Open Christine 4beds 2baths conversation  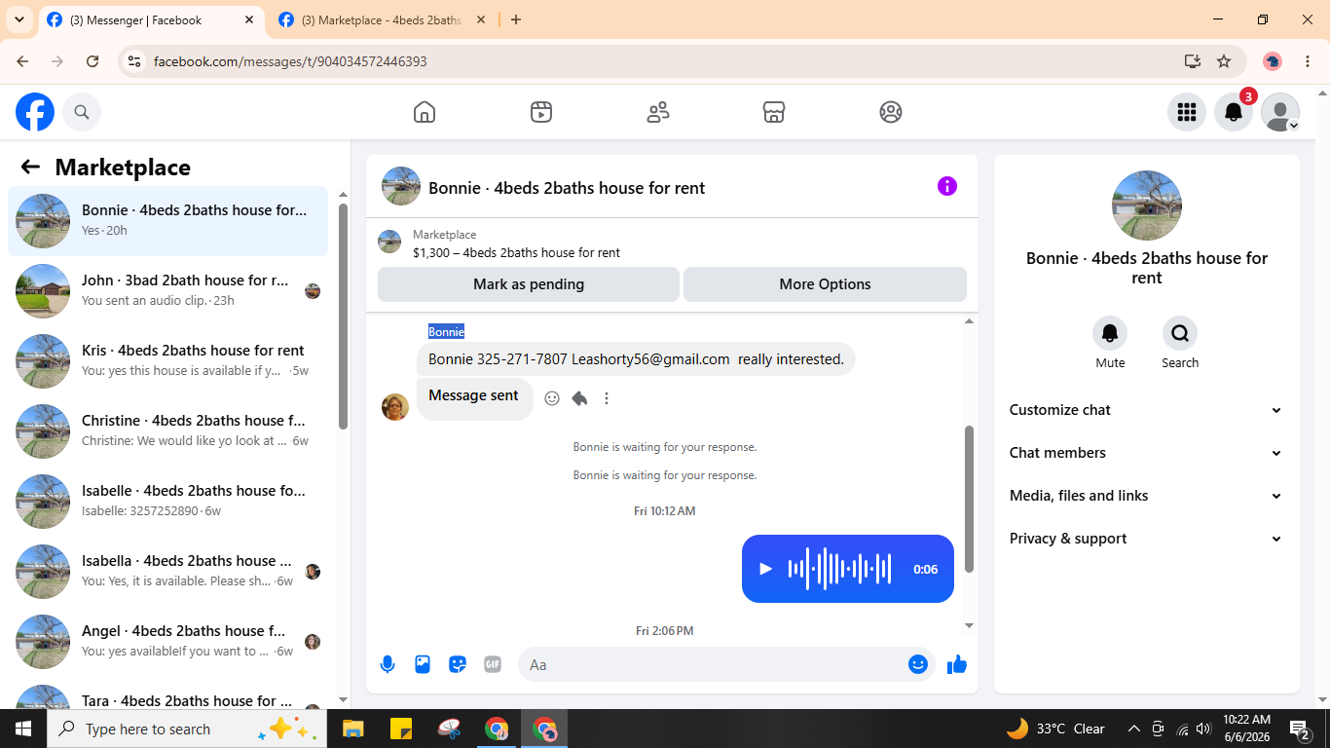168,431
